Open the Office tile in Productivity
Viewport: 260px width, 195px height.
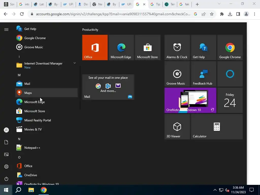pyautogui.click(x=95, y=47)
